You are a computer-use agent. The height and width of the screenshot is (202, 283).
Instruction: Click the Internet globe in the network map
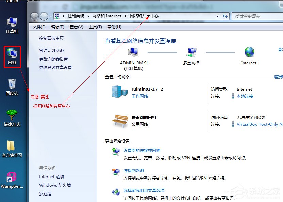(x=249, y=52)
